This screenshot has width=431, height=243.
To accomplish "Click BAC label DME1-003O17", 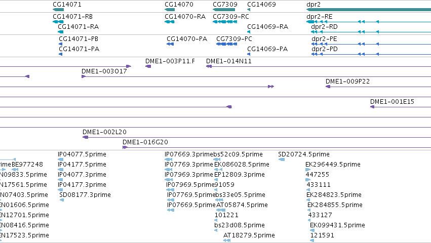I will (104, 71).
